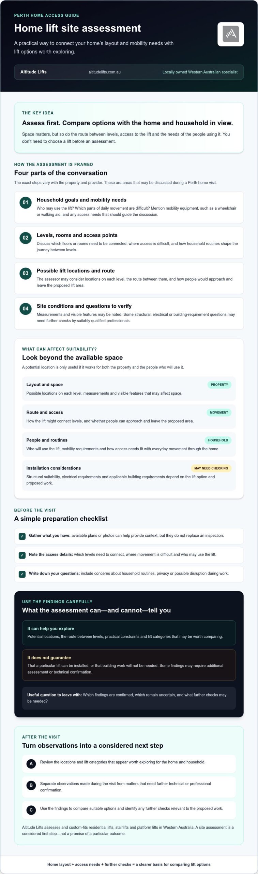Toggle the 'Write down your questions' checkbox

click(x=22, y=574)
